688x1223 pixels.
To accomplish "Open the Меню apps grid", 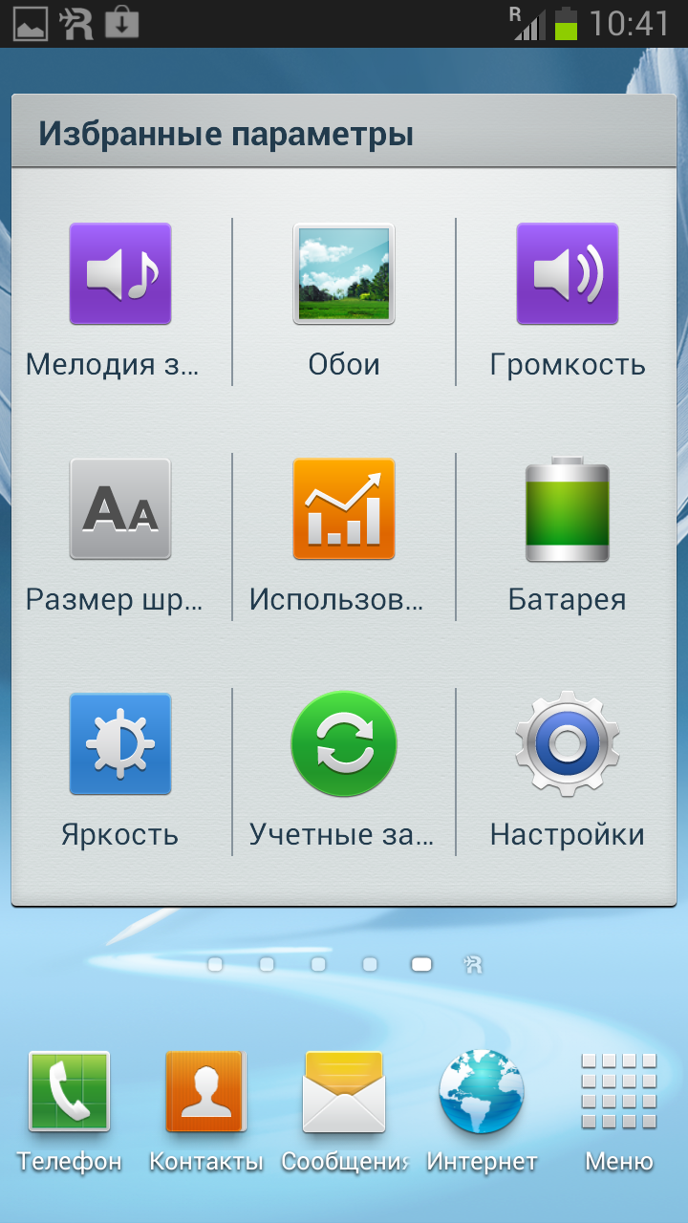I will (619, 1092).
